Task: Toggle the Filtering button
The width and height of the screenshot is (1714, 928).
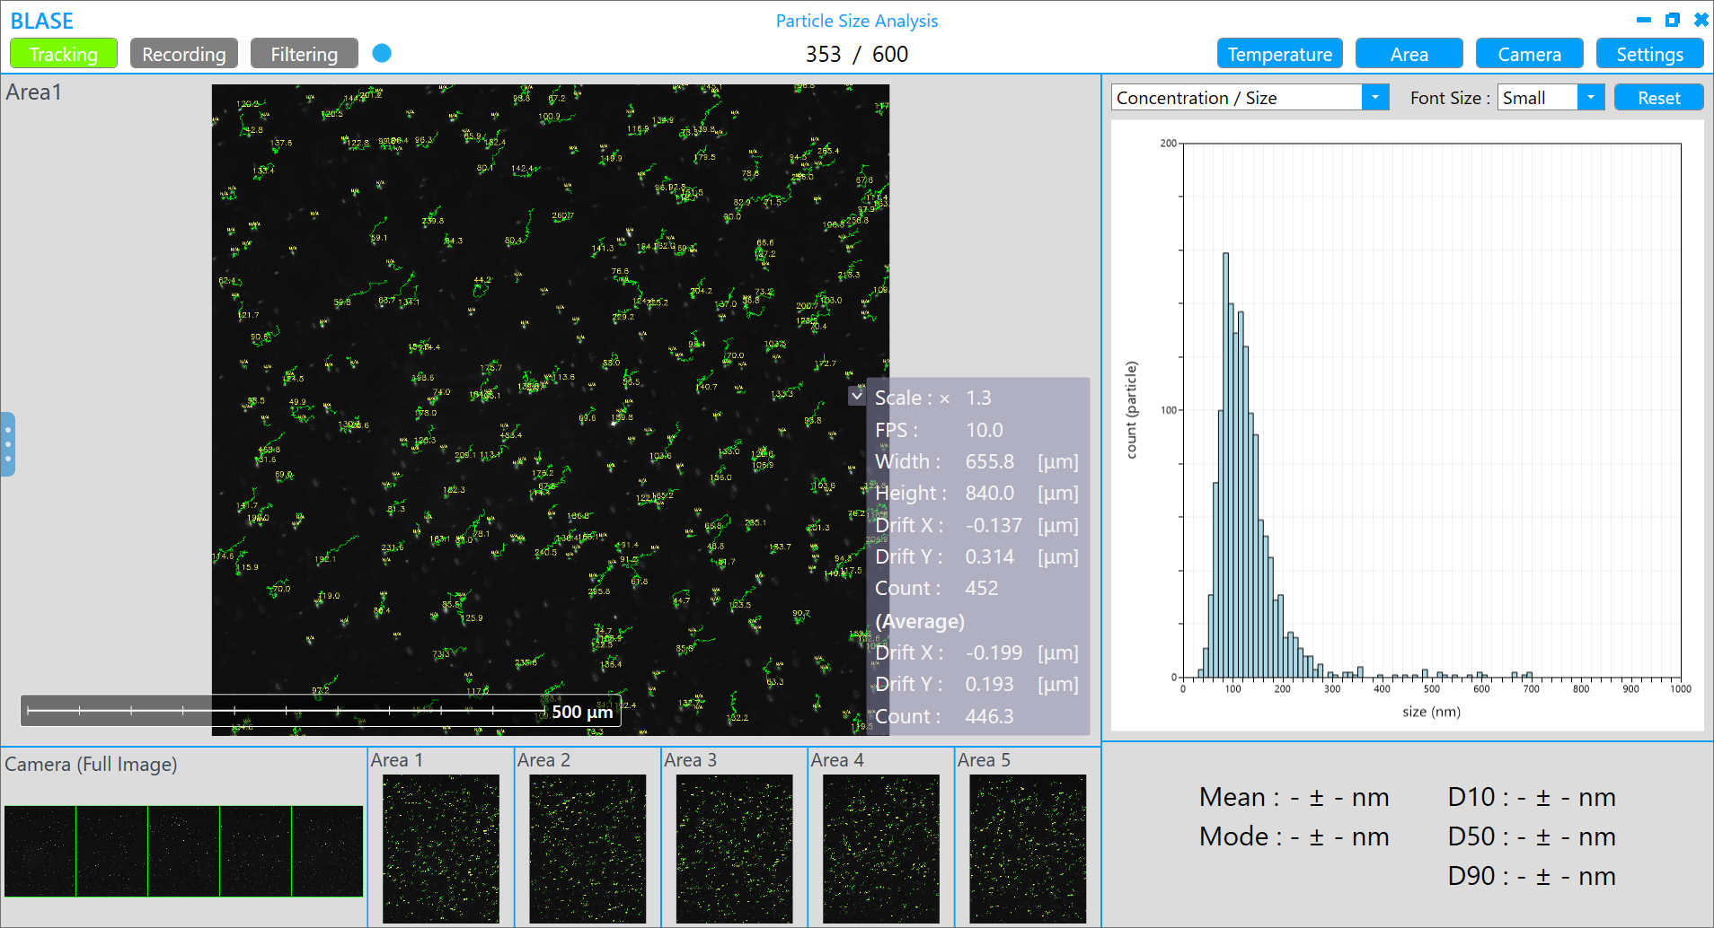Action: click(x=304, y=54)
